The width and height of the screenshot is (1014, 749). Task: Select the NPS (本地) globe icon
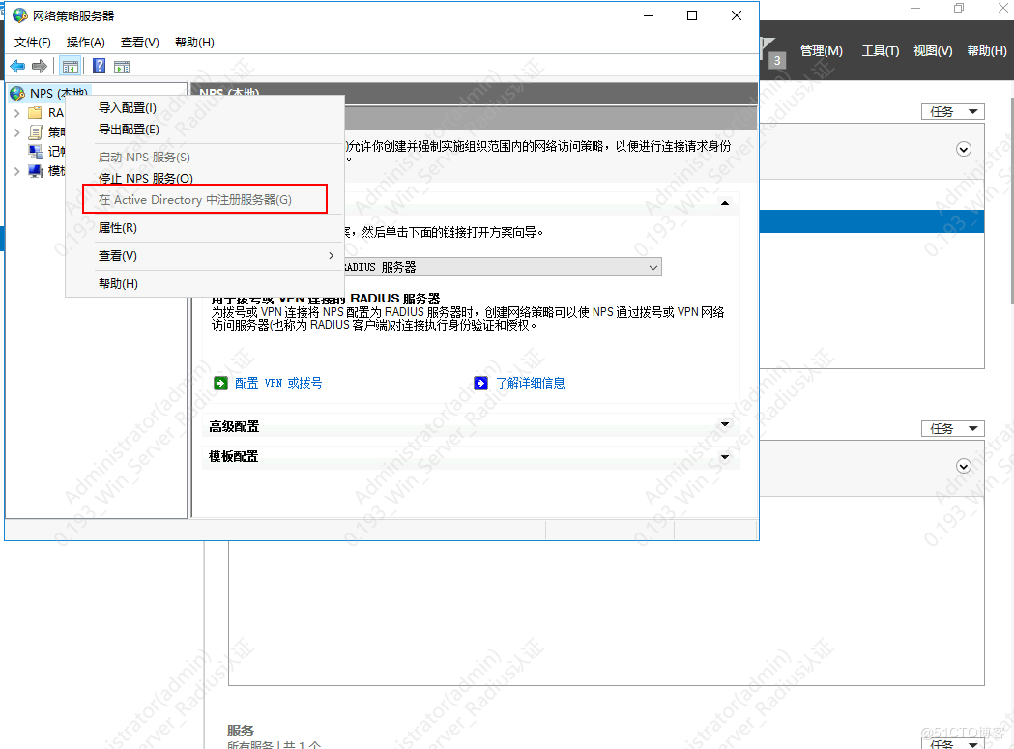point(17,94)
